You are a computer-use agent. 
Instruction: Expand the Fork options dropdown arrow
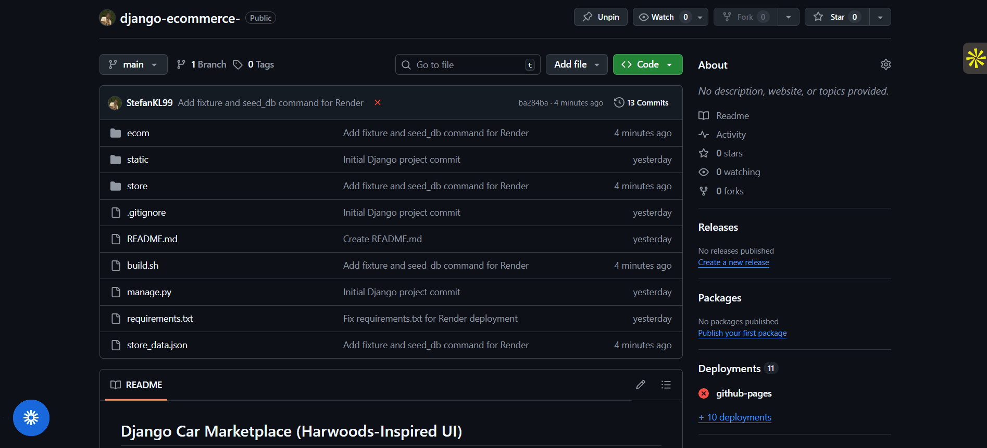pyautogui.click(x=789, y=17)
